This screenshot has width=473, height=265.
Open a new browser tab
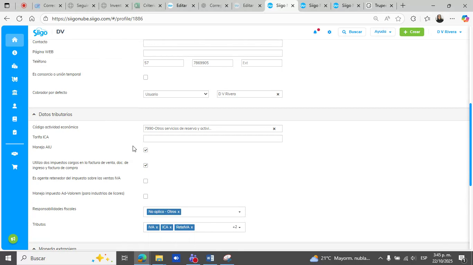pos(403,6)
